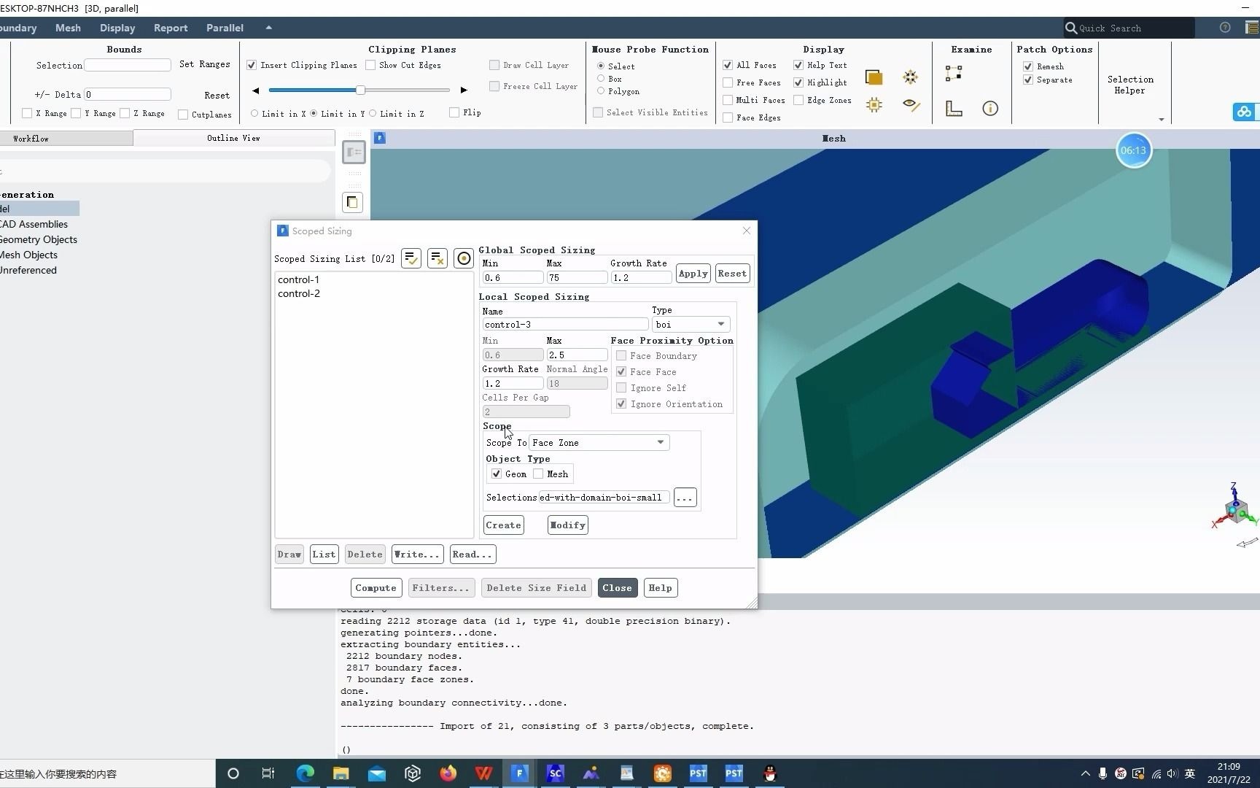Switch to the Outline View tab
This screenshot has height=788, width=1260.
click(233, 138)
